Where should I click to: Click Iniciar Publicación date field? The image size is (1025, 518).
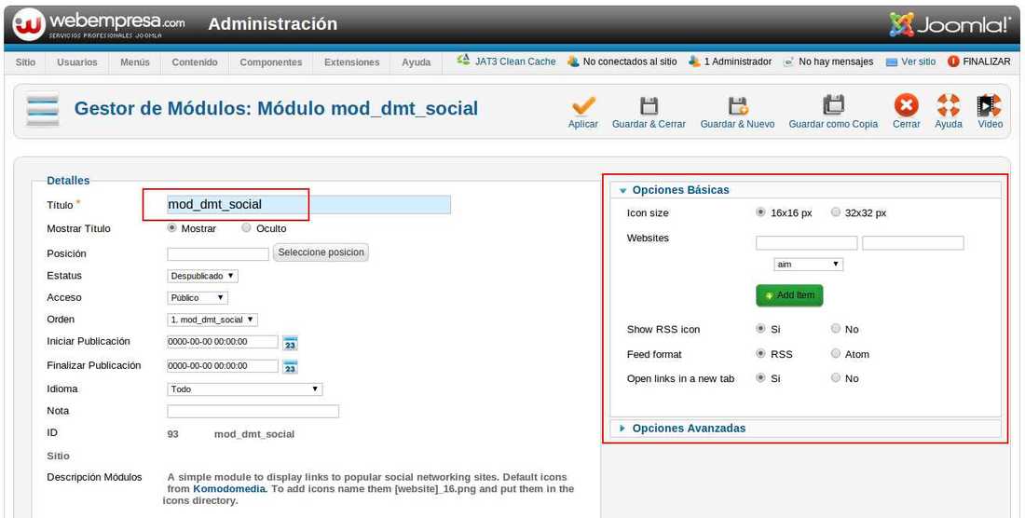[x=223, y=342]
